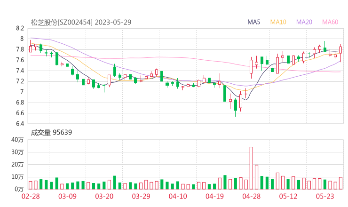
Task: Click the 05-12 date axis label
Action: [288, 196]
